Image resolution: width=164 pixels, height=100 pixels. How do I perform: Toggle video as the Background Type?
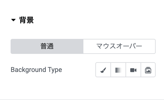(x=133, y=70)
